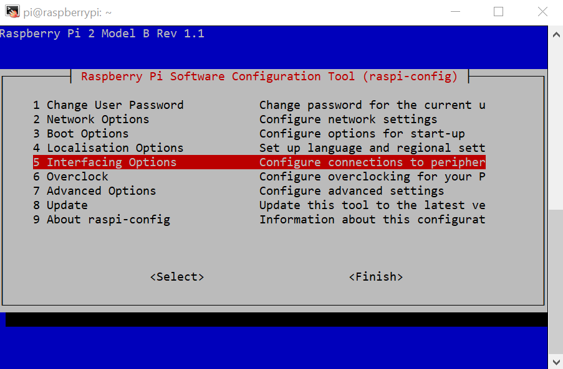Minimize the terminal window
Image resolution: width=563 pixels, height=369 pixels.
click(455, 12)
